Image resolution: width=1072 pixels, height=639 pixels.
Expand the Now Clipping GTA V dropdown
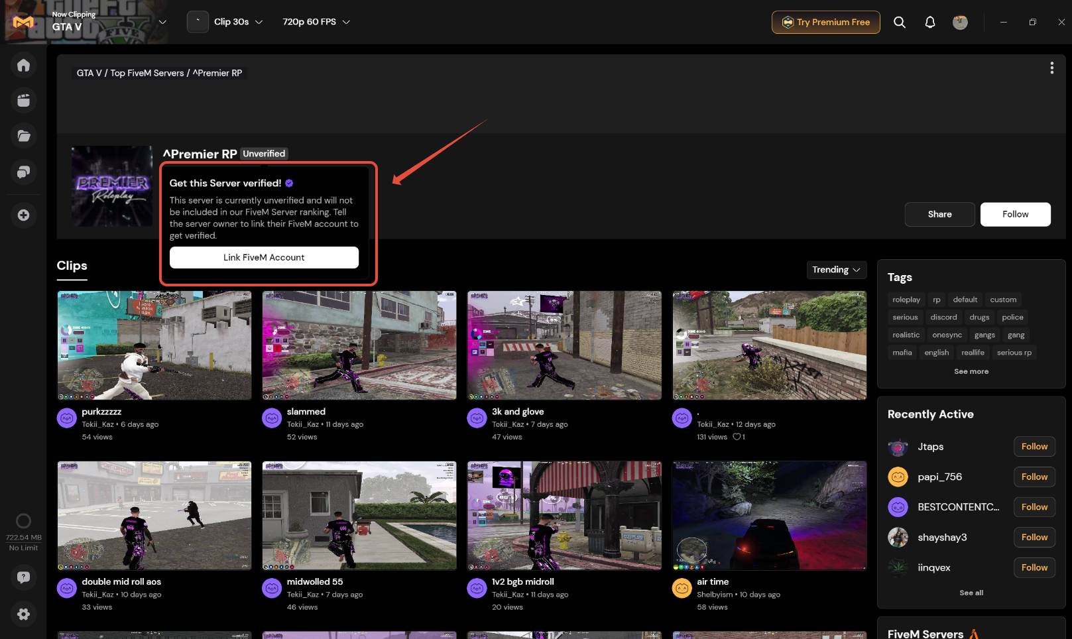(x=162, y=22)
